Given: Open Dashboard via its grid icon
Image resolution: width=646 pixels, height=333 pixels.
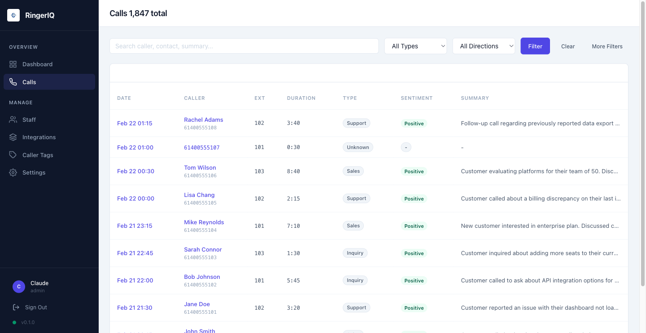Looking at the screenshot, I should point(13,64).
